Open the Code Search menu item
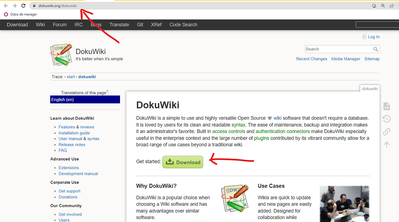The height and width of the screenshot is (222, 399). pos(183,25)
